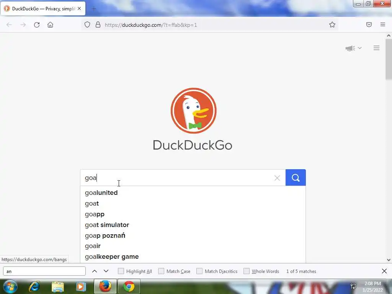Submit search with blue magnifier button
Viewport: 392px width, 294px height.
[x=296, y=178]
